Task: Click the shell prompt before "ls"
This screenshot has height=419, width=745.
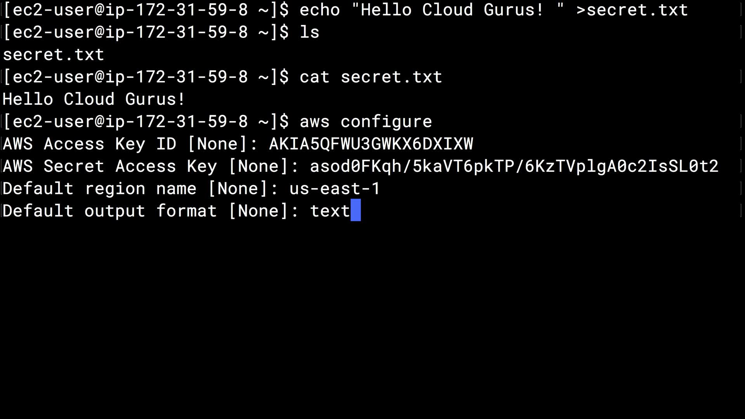Action: coord(146,32)
